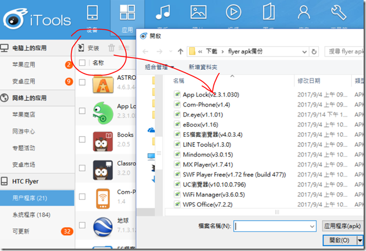Open the Video tab icon
The image size is (366, 251).
pos(233,12)
